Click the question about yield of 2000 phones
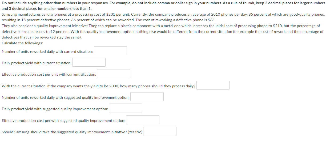The image size is (330, 141). tap(99, 86)
